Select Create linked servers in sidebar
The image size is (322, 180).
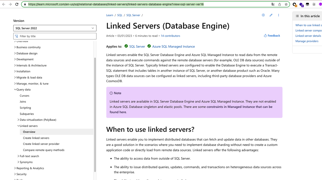coord(36,138)
